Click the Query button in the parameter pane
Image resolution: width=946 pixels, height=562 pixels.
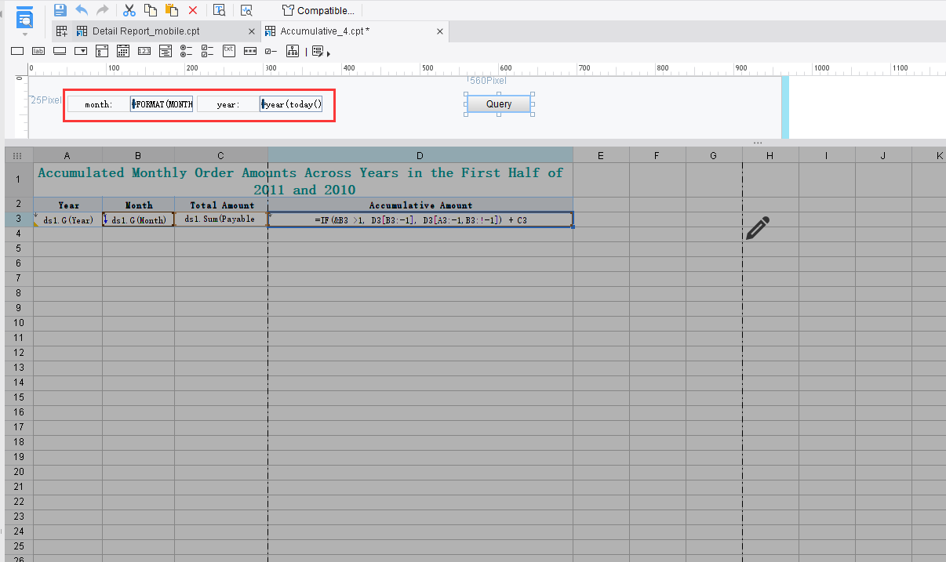pyautogui.click(x=498, y=103)
